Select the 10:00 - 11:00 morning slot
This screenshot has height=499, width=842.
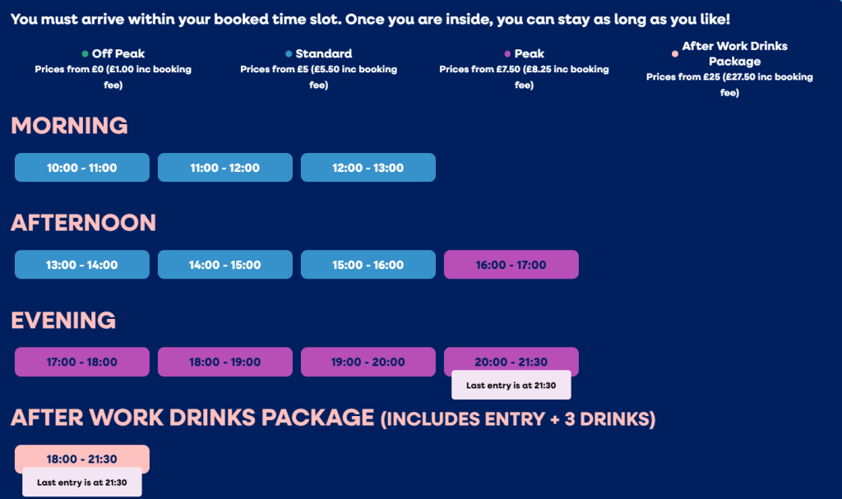[82, 168]
